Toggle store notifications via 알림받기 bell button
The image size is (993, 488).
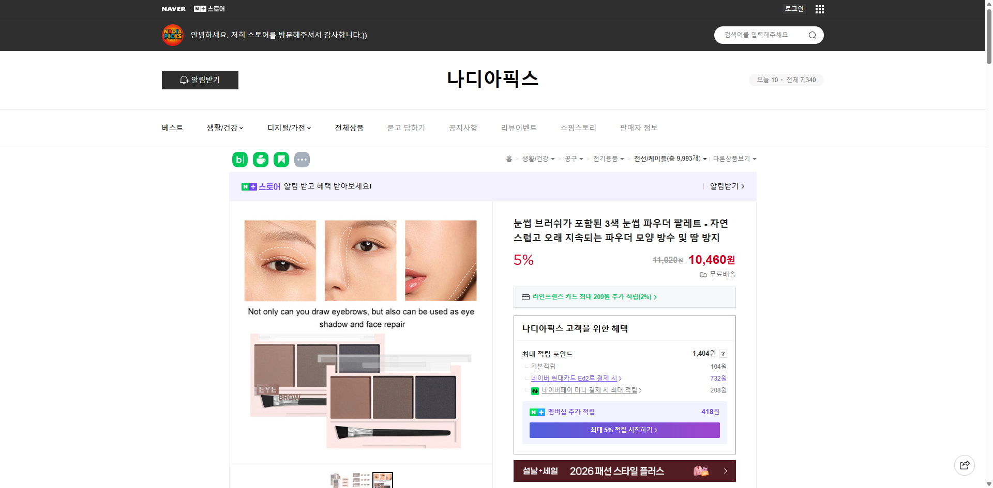coord(200,80)
